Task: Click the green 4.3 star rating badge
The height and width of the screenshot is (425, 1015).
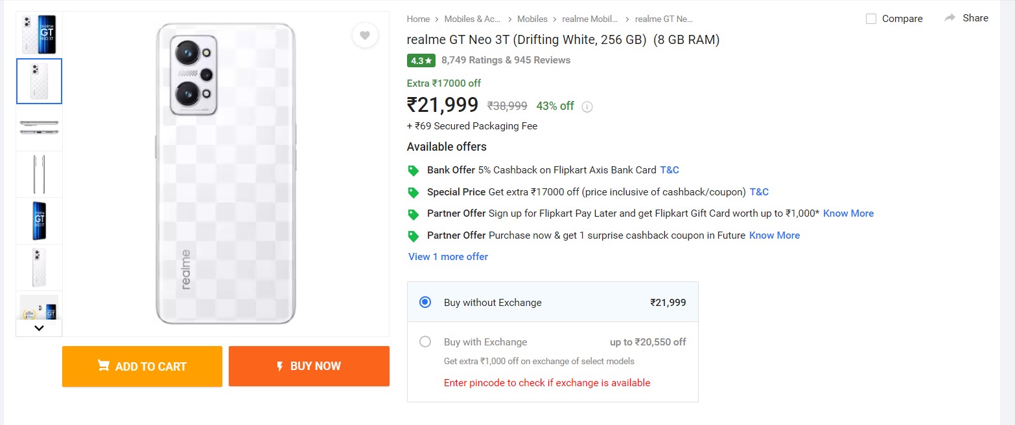Action: coord(421,61)
